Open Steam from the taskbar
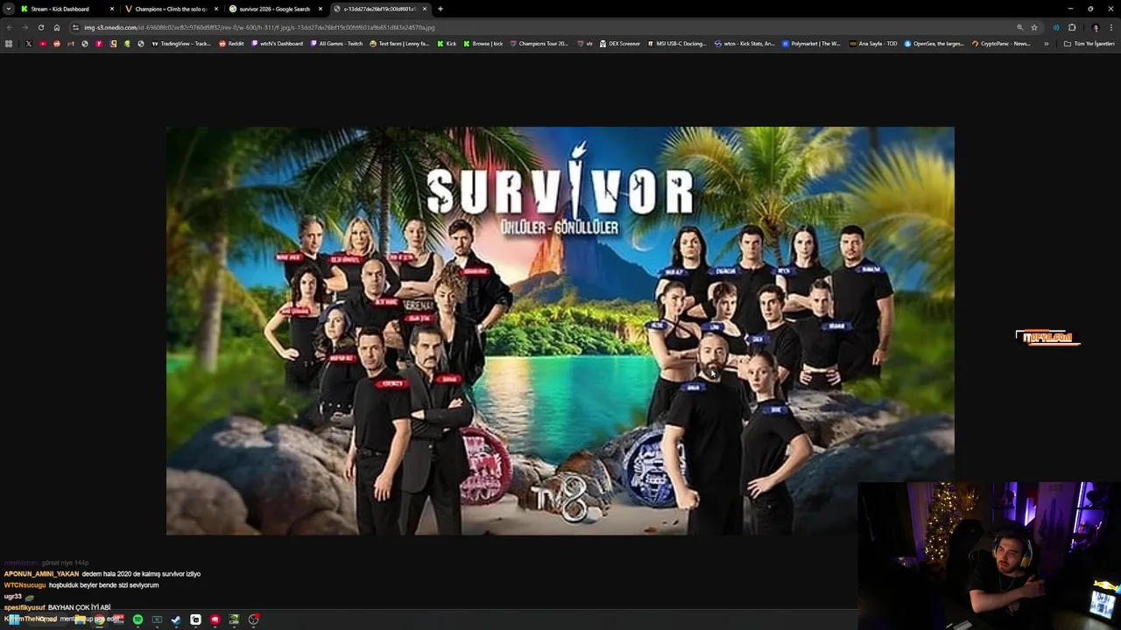Viewport: 1121px width, 630px height. click(x=176, y=619)
